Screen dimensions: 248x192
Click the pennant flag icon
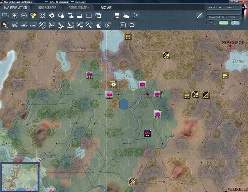tap(135, 16)
